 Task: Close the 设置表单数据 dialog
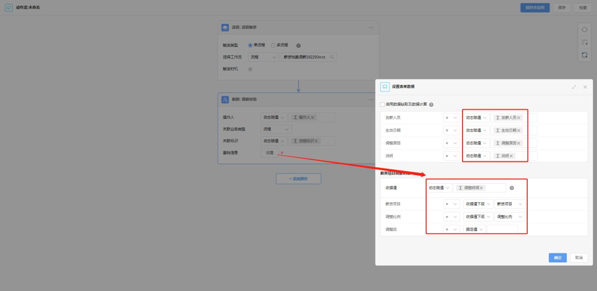click(x=585, y=87)
